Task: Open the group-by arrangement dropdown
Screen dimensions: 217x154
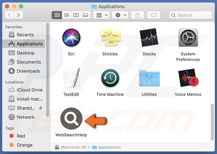Action: pyautogui.click(x=101, y=15)
